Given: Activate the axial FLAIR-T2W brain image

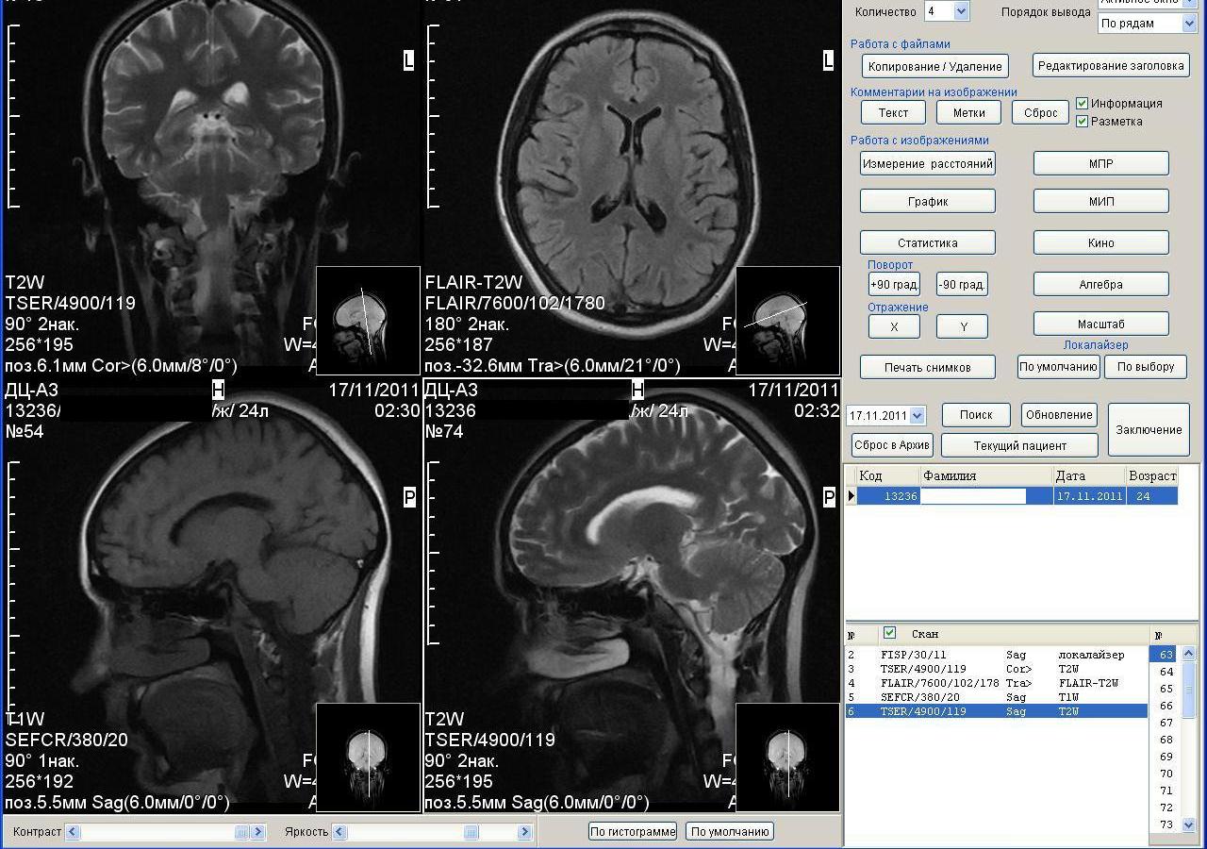Looking at the screenshot, I should click(632, 189).
